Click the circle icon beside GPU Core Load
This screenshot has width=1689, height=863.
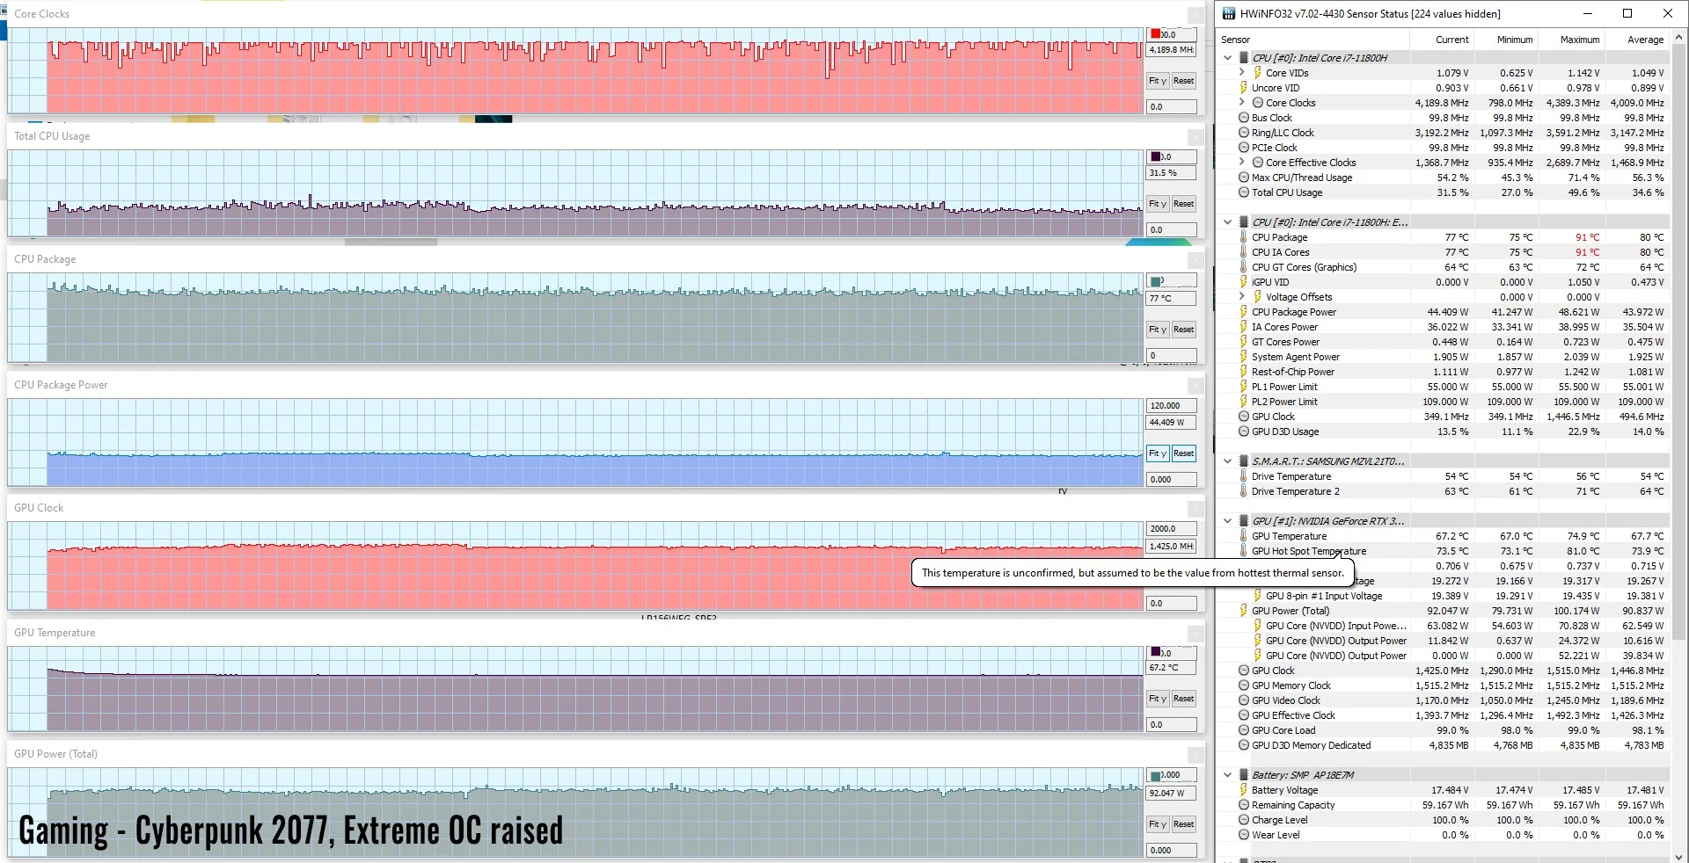click(1244, 730)
